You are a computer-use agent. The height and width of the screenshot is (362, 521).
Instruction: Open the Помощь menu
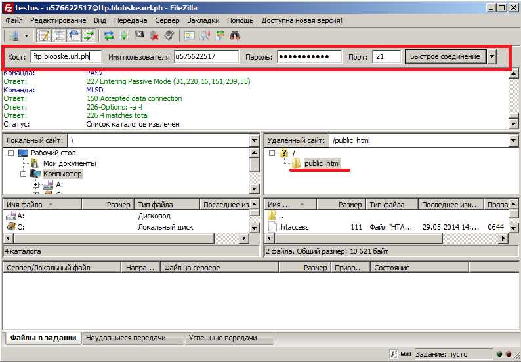pos(240,20)
